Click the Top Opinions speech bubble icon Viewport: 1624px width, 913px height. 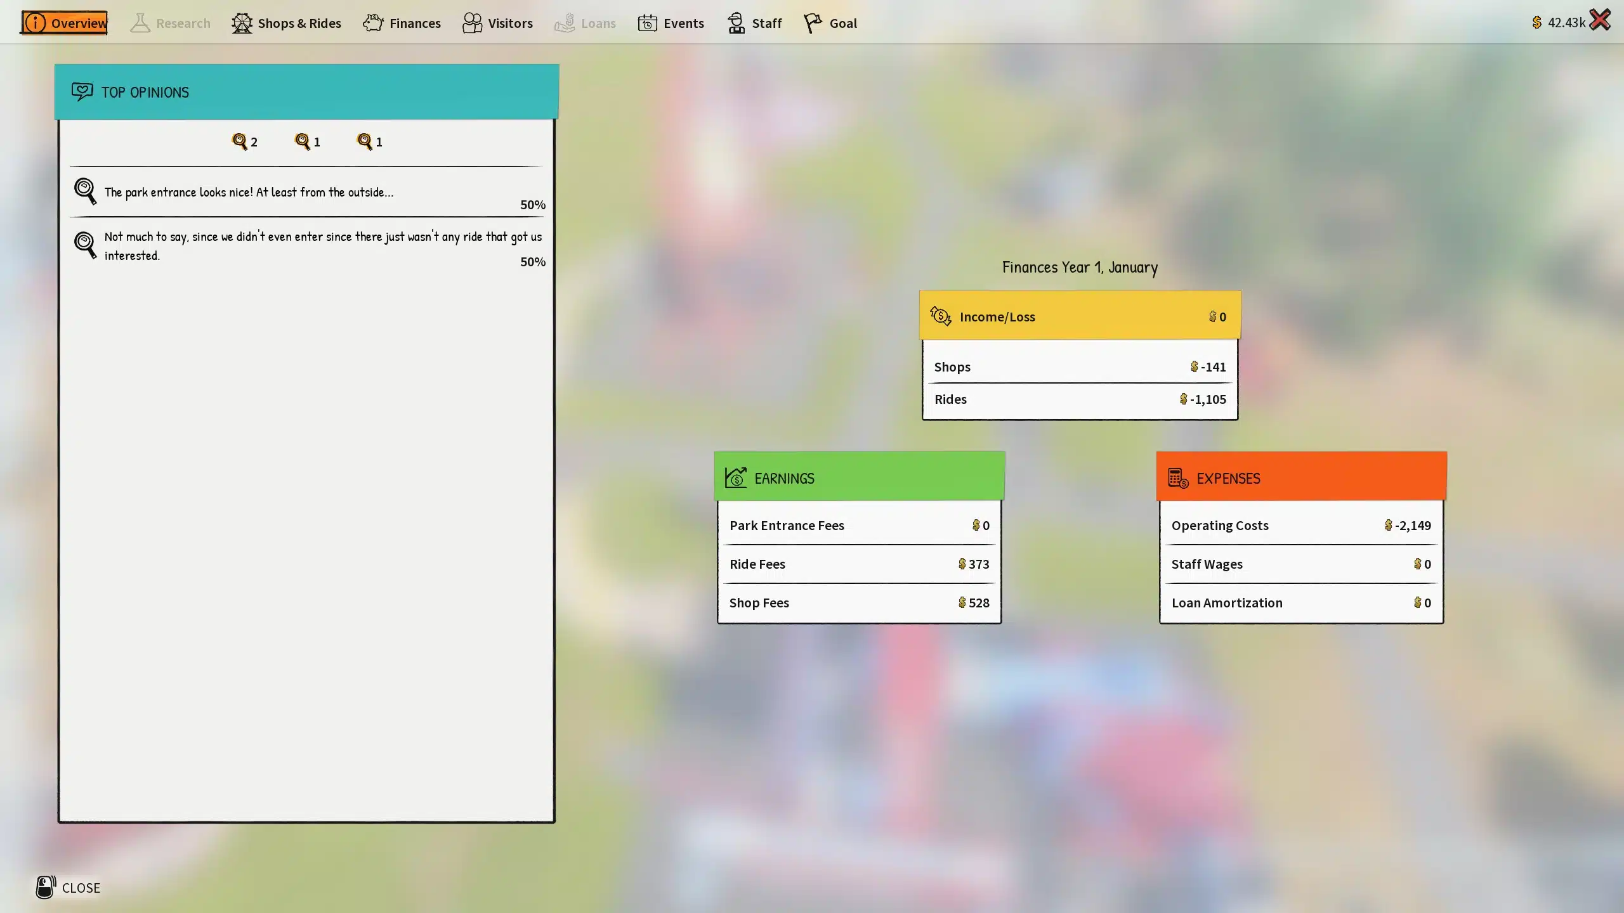click(x=82, y=92)
